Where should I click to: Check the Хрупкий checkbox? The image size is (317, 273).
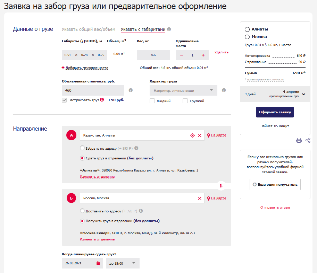(185, 101)
